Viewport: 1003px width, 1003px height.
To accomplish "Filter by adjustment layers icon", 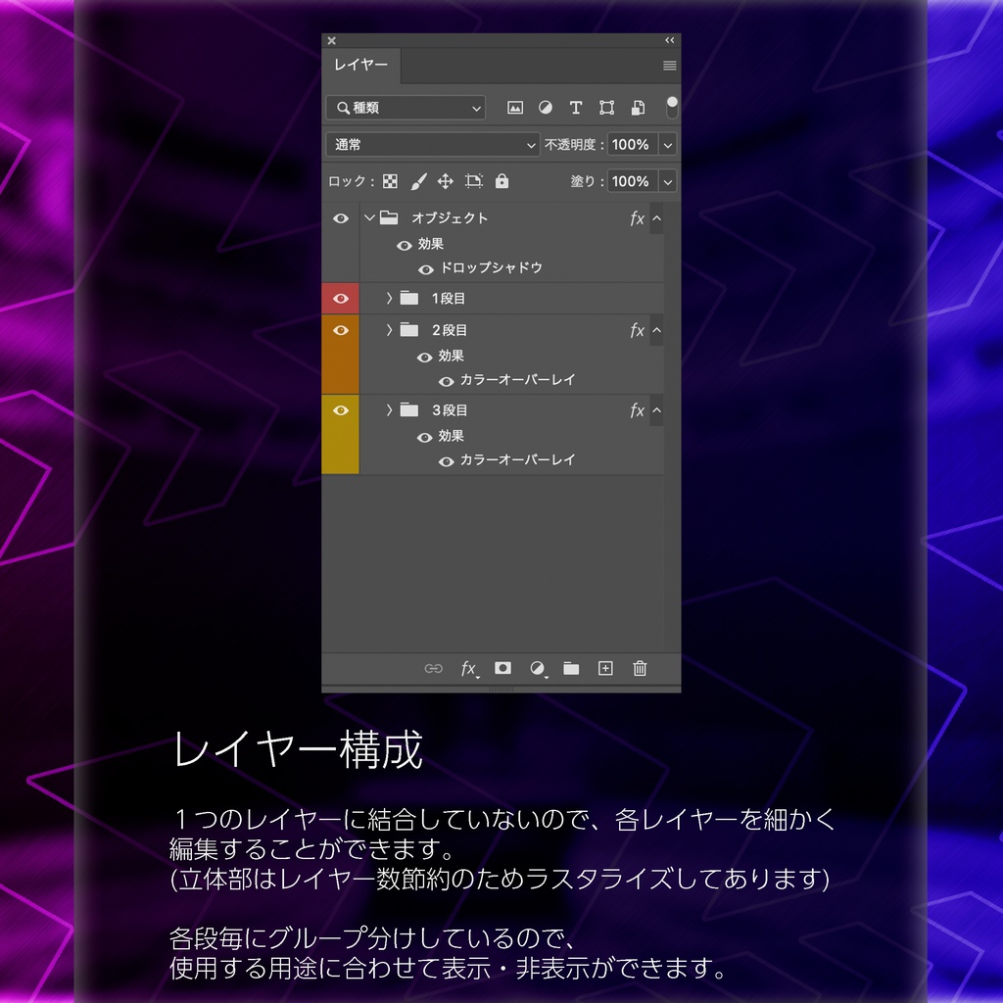I will (x=545, y=108).
